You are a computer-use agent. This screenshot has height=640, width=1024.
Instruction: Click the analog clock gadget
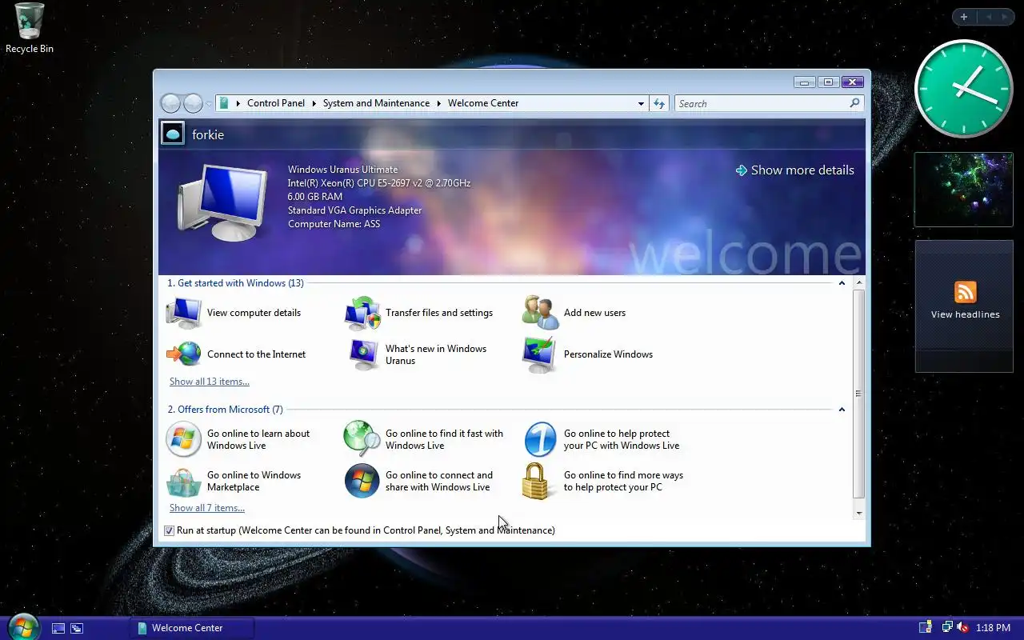964,89
